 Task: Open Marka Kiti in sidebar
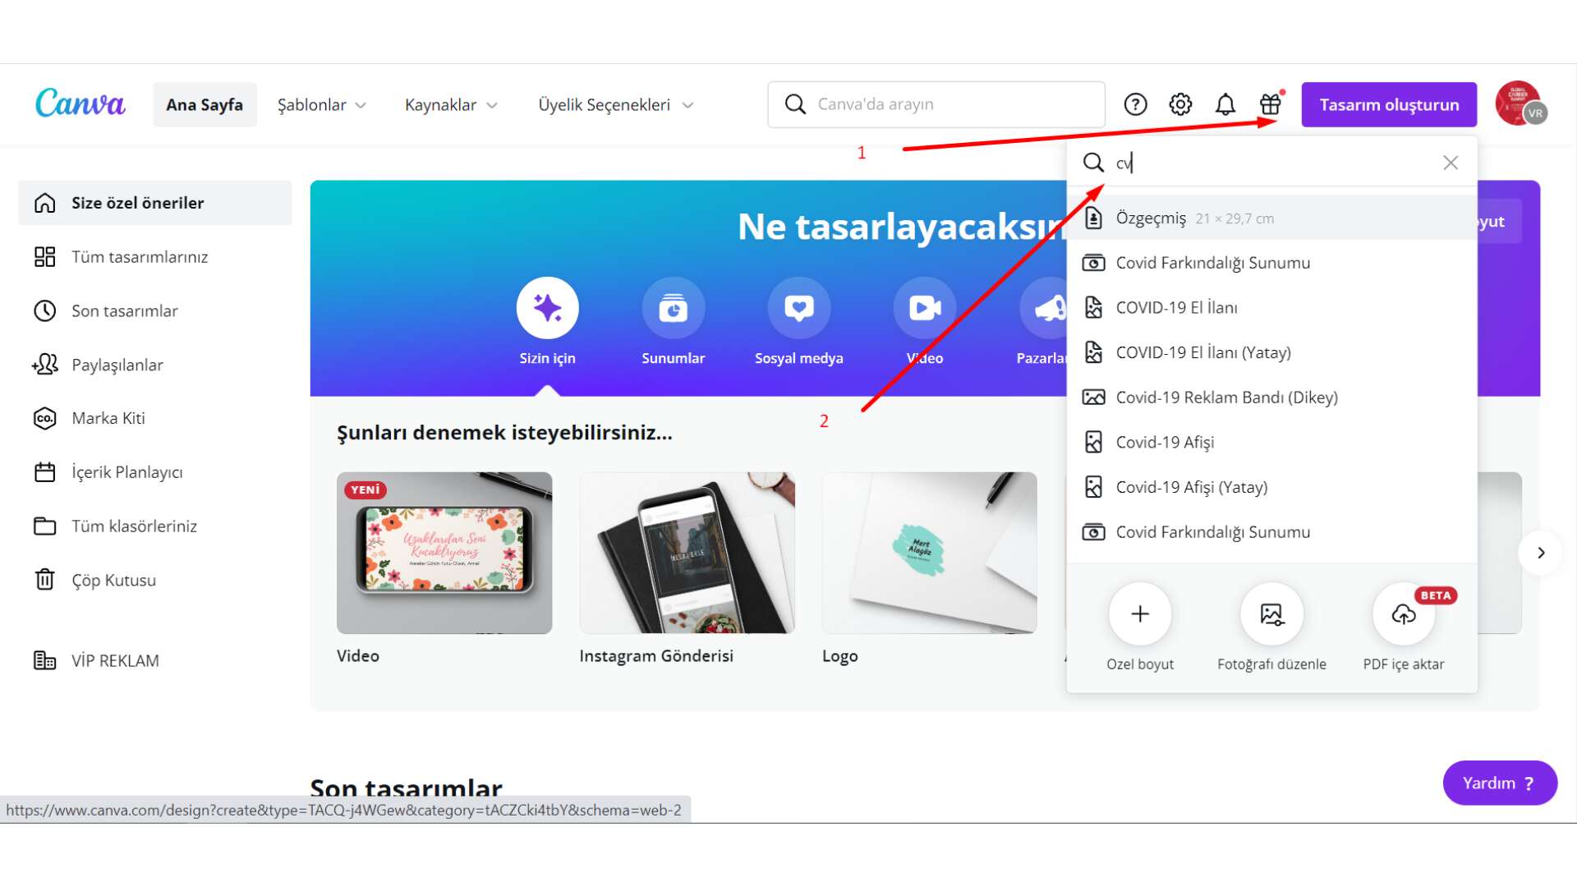coord(155,418)
